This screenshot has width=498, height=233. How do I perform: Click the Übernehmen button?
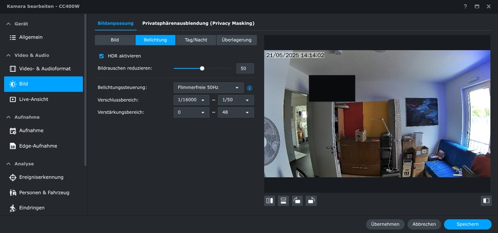tap(385, 224)
